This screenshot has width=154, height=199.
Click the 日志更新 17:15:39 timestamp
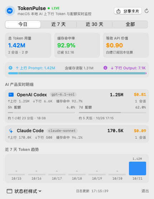[92, 191]
